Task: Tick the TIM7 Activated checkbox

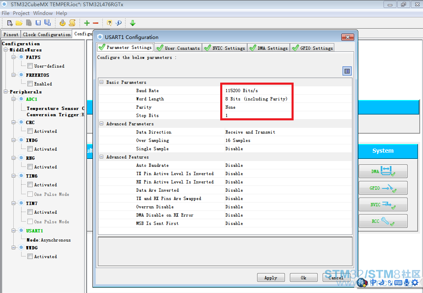Action: [30, 212]
